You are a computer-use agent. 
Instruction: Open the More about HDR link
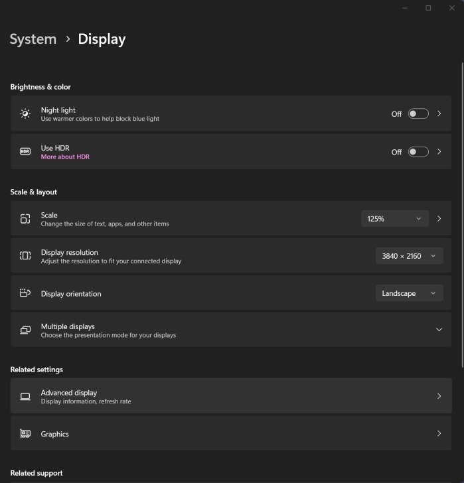[x=65, y=157]
